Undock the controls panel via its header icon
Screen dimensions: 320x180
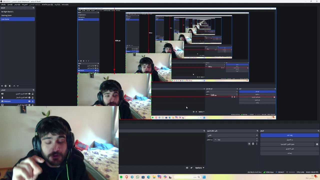point(318,131)
